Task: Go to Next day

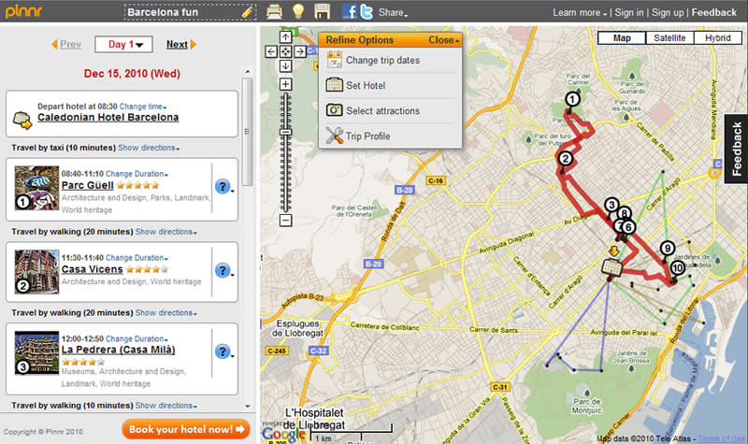Action: (181, 44)
